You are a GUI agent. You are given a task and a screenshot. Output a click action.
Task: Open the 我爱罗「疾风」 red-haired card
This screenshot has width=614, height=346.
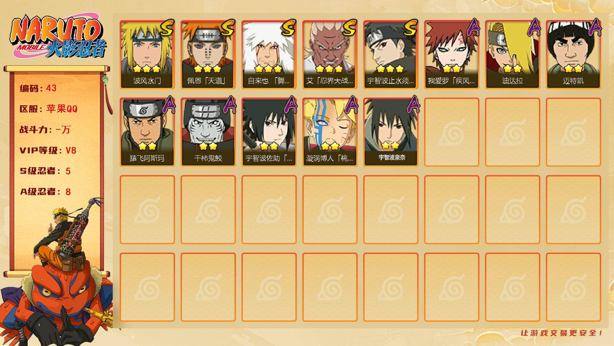(451, 55)
